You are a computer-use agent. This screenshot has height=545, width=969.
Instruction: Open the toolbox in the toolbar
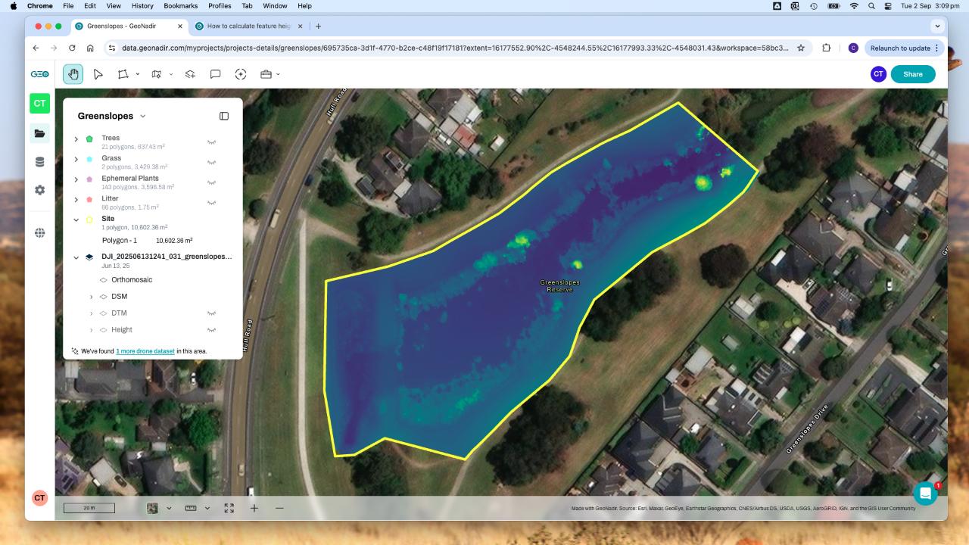click(x=266, y=73)
